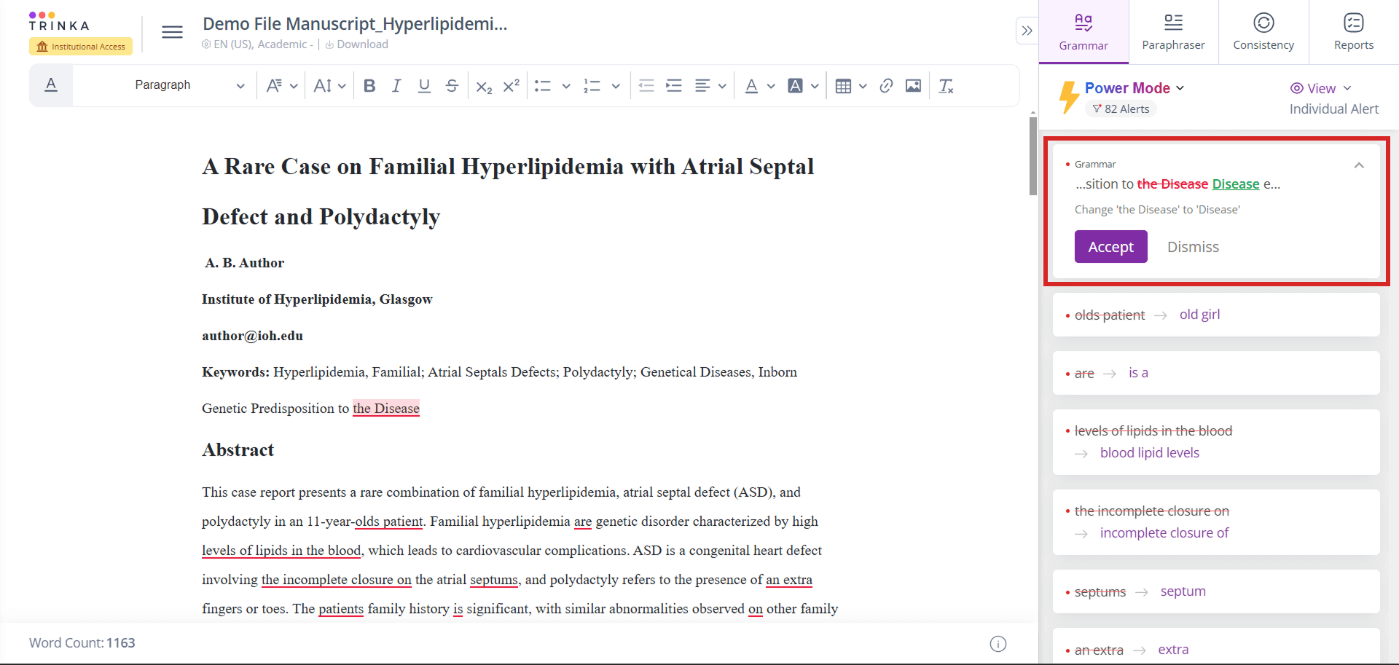Screen dimensions: 1399x665
Task: Expand numbered list style options
Action: pyautogui.click(x=616, y=86)
